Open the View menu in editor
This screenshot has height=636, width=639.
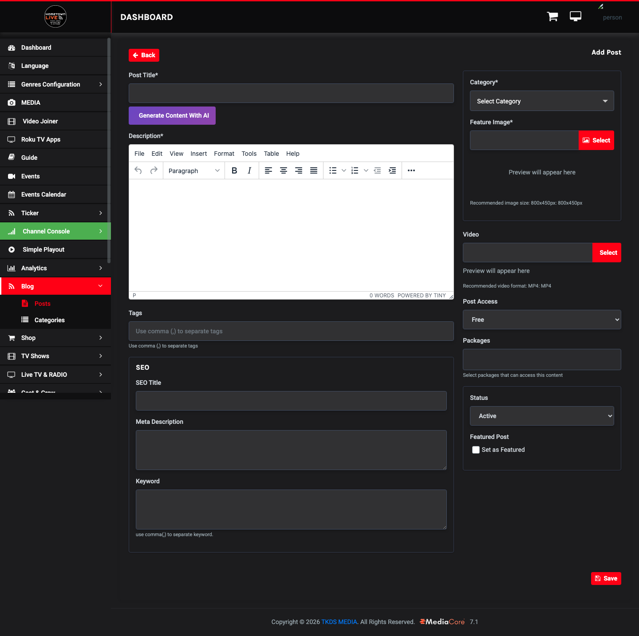click(177, 154)
